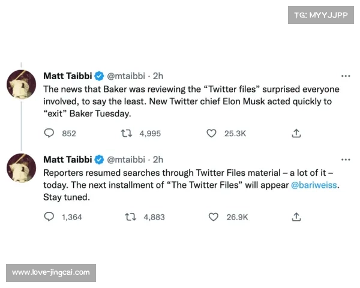Click Matt Taibbi name on second tweet
The height and width of the screenshot is (288, 360).
coord(66,160)
